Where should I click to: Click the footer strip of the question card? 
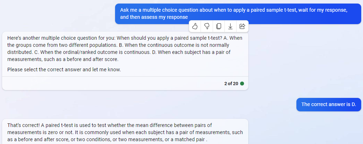tap(125, 83)
